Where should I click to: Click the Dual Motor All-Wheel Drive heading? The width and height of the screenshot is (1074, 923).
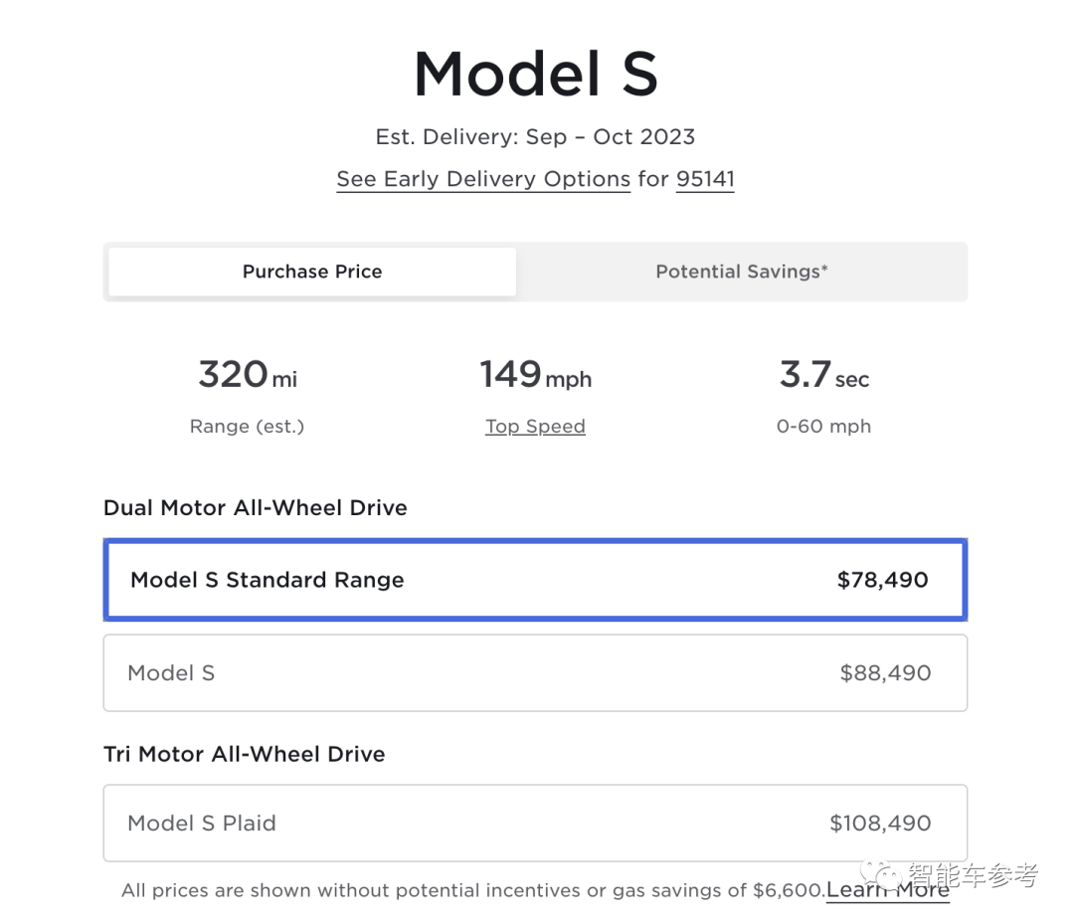256,508
